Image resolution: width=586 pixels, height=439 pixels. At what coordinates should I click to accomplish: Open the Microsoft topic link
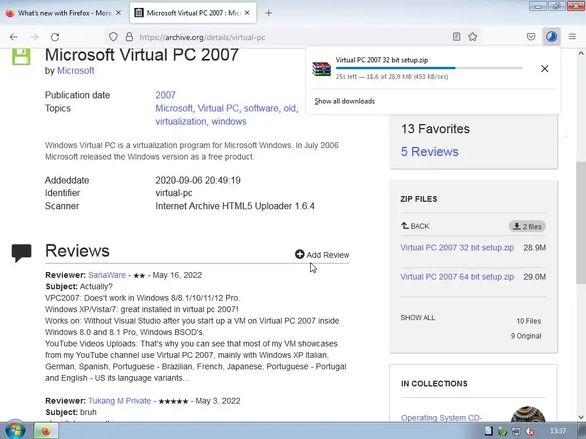pyautogui.click(x=174, y=108)
